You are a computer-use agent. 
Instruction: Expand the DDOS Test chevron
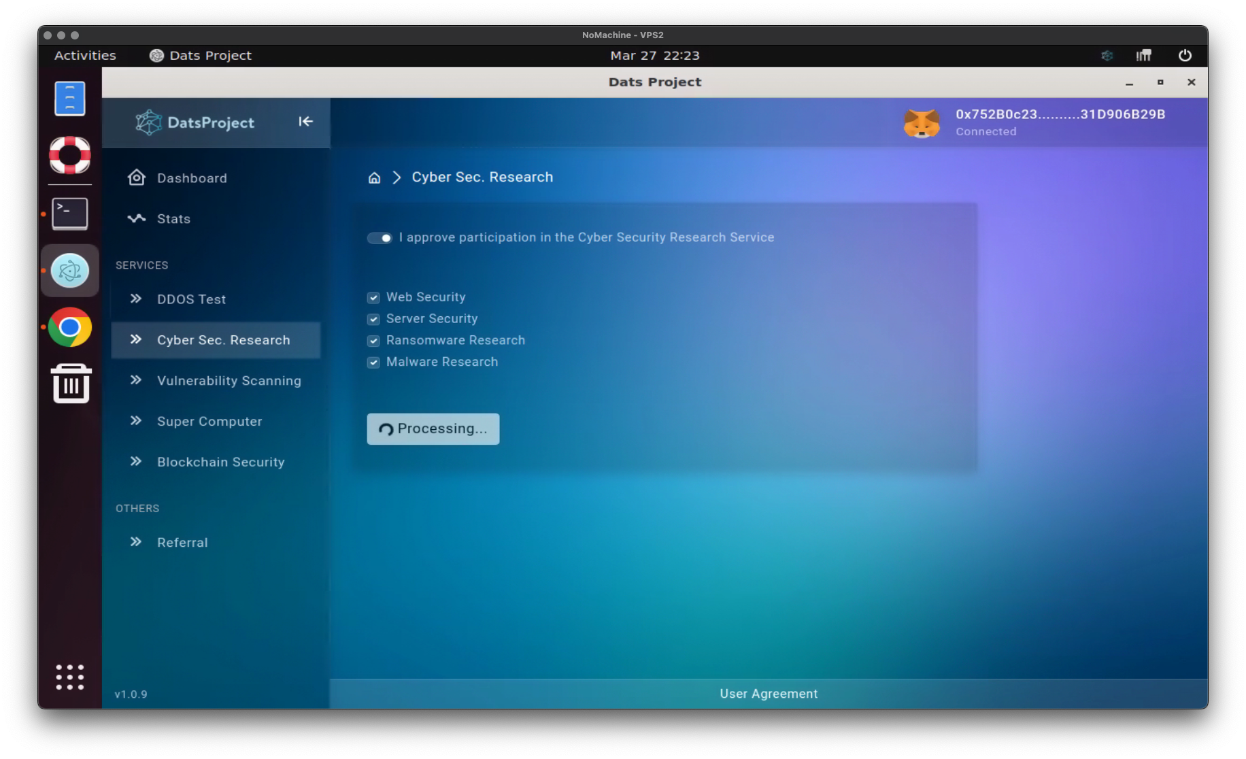tap(136, 299)
